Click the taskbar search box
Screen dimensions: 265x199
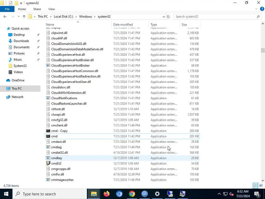point(50,194)
